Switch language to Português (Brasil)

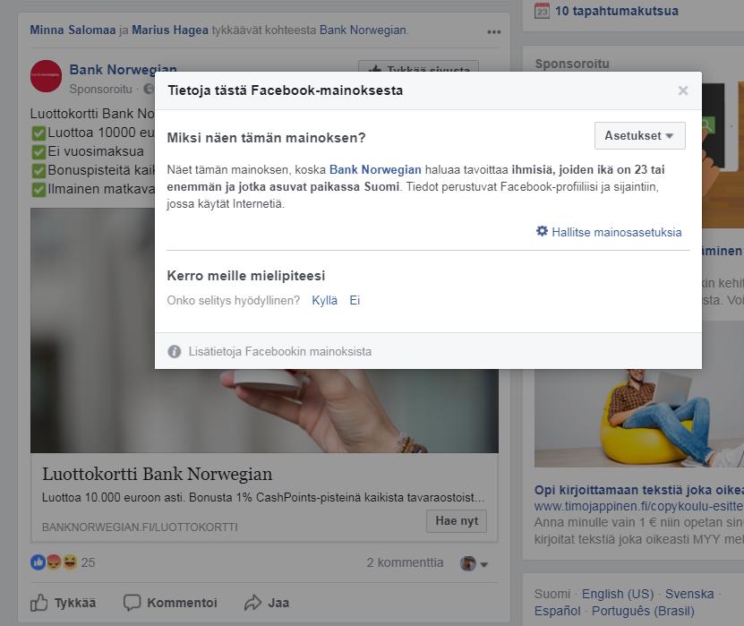tap(643, 611)
